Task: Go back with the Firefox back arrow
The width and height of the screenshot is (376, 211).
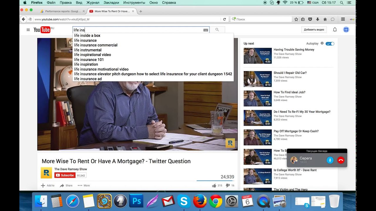Action: click(23, 19)
